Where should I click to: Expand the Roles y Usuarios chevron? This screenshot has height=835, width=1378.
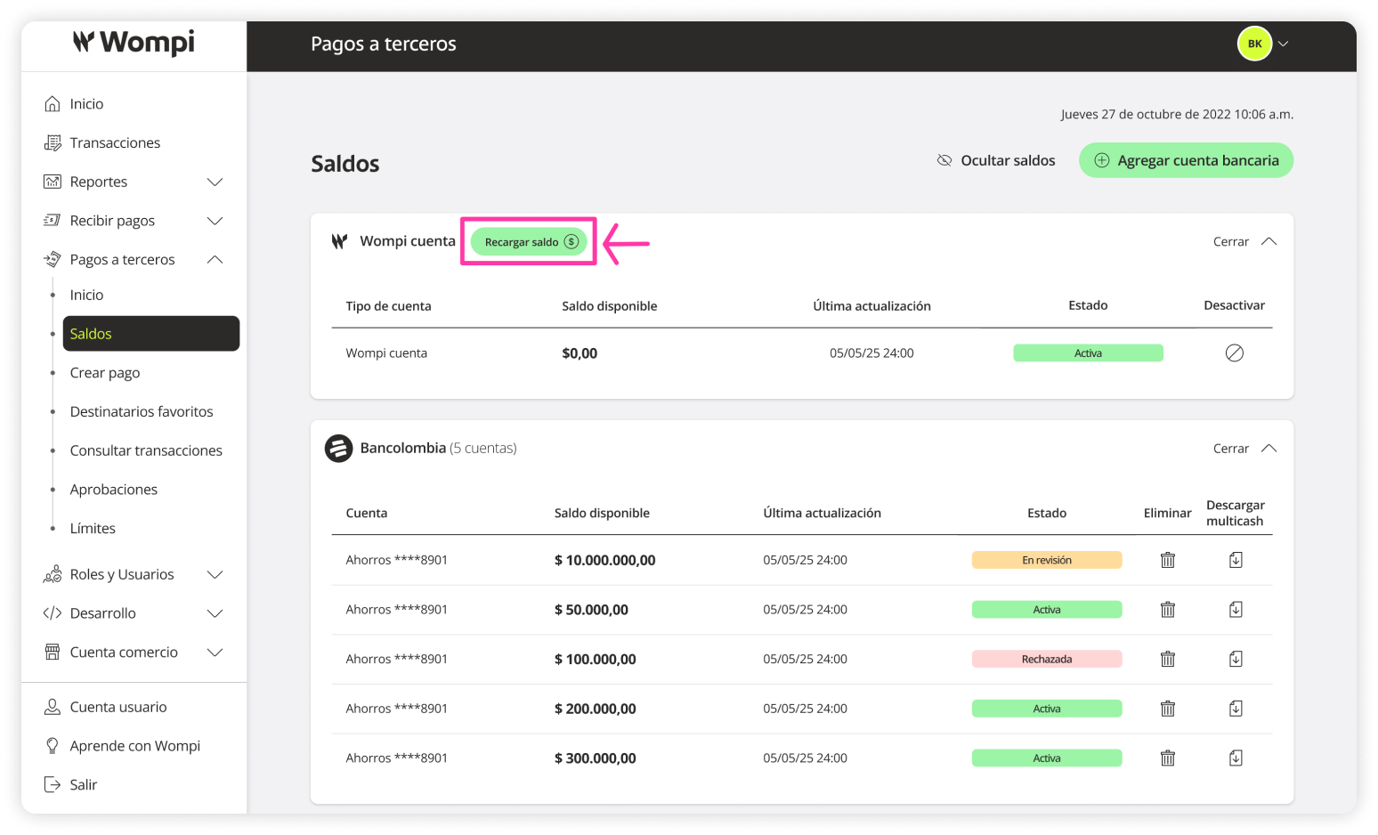(215, 574)
